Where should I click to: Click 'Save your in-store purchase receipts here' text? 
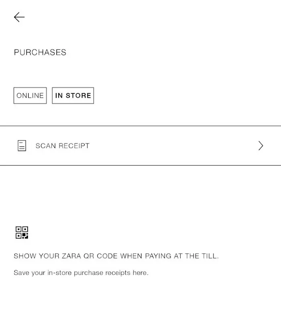(x=81, y=273)
